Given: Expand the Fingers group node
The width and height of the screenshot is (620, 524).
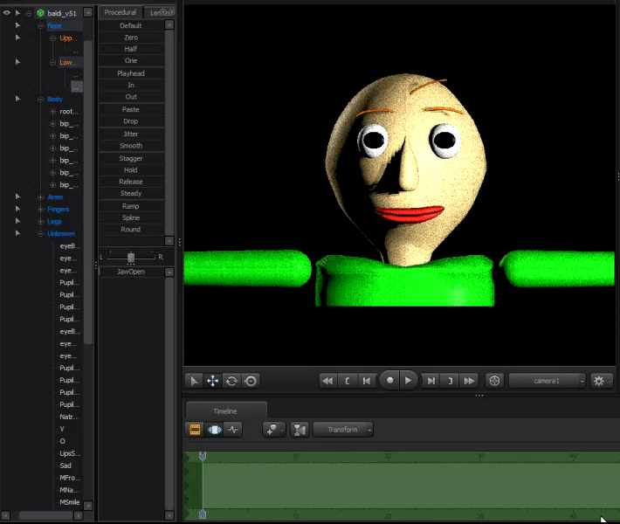Looking at the screenshot, I should click(40, 210).
